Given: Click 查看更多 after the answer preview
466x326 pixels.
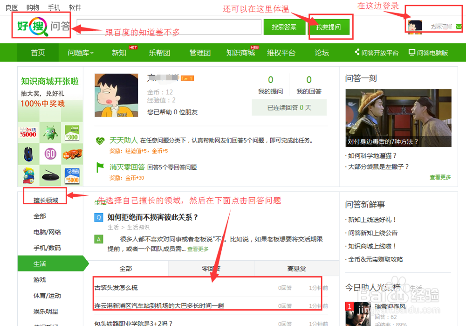Looking at the screenshot, I should (x=198, y=249).
